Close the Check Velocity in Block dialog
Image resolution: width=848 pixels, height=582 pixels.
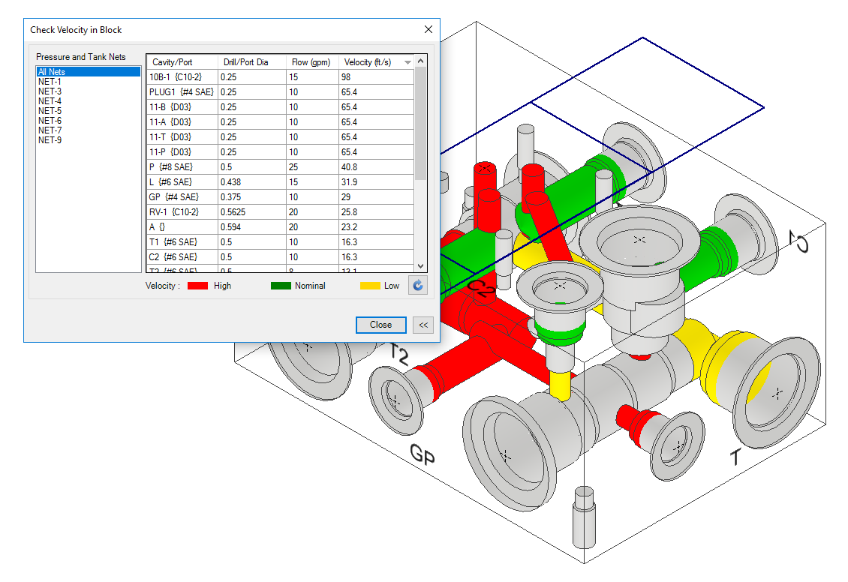coord(429,30)
